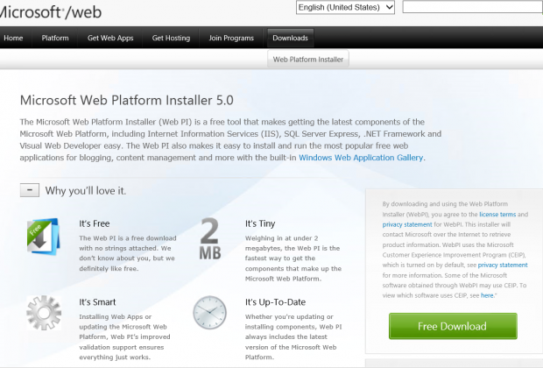Open the Join Programs menu
Screen dimensions: 543x368
tap(231, 38)
